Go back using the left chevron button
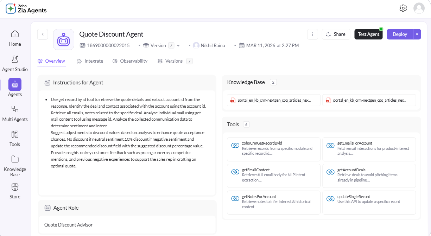The image size is (431, 236). point(43,34)
